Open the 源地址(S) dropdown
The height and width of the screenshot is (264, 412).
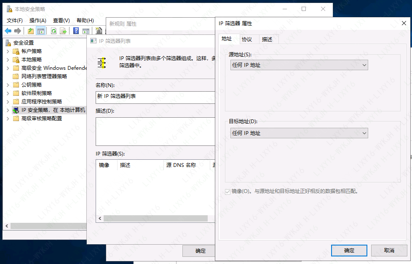299,65
